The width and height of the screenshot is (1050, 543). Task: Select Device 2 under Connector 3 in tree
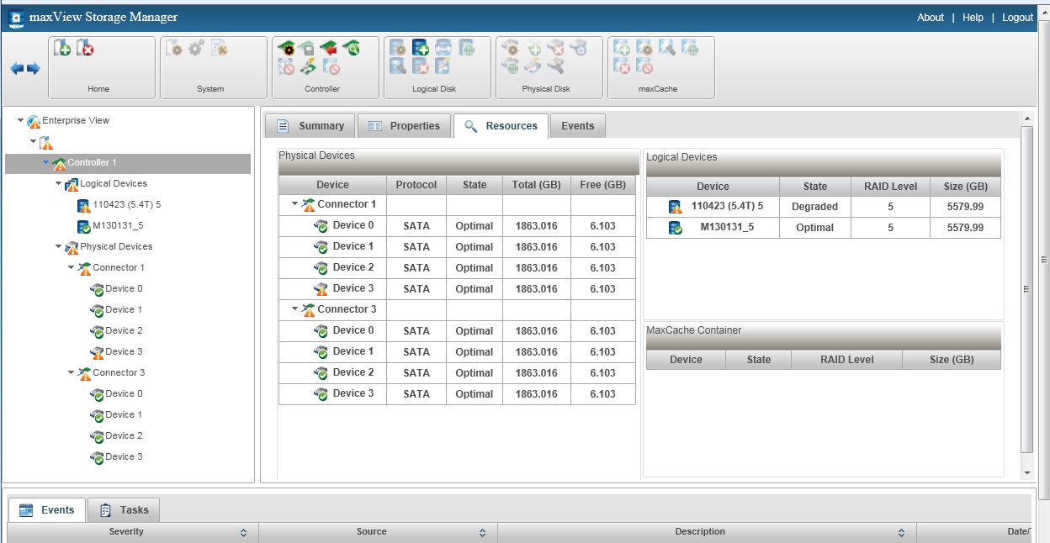(124, 435)
